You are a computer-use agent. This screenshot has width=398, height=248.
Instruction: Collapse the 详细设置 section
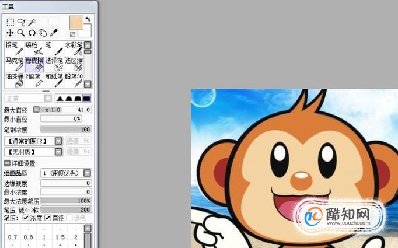pyautogui.click(x=7, y=163)
